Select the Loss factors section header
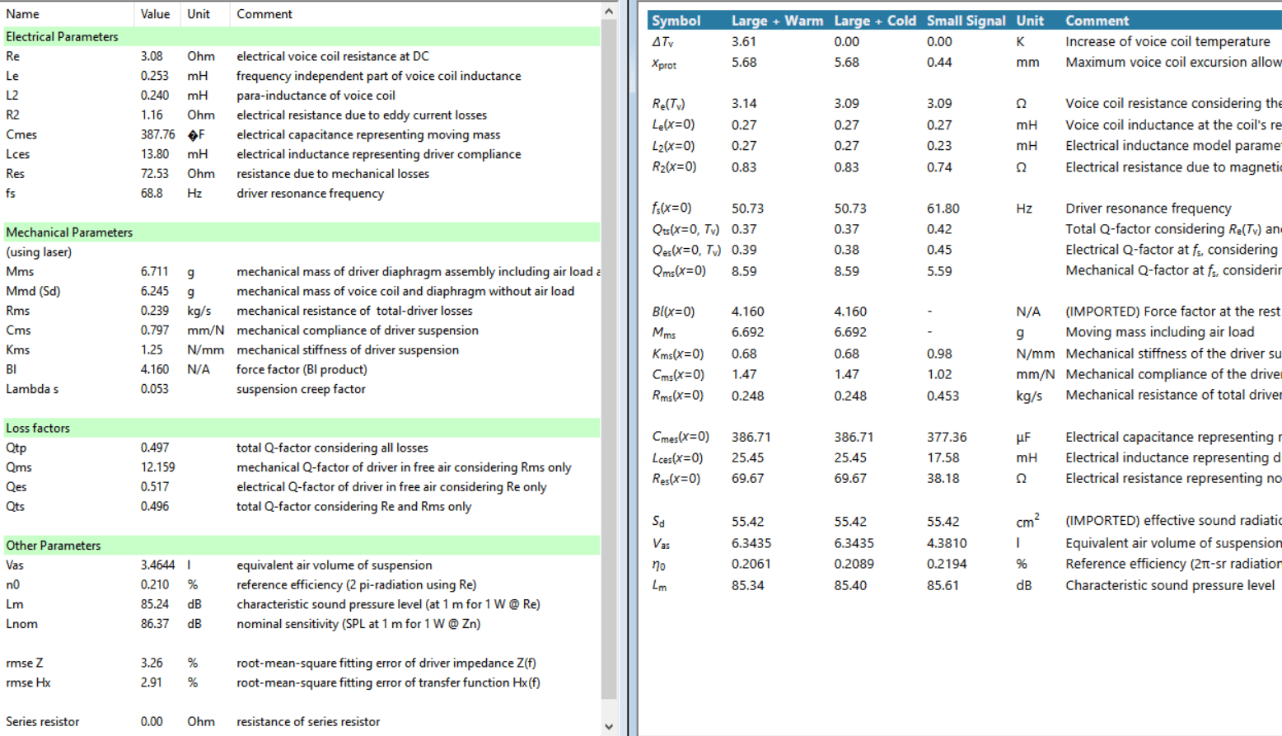 pos(302,428)
